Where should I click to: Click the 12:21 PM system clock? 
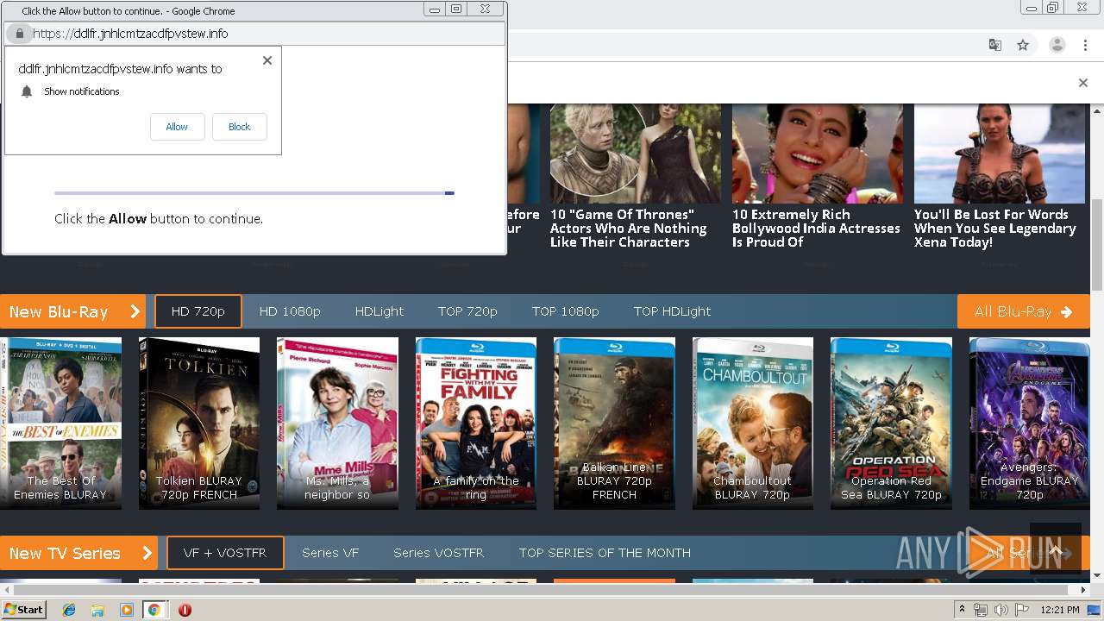click(1060, 610)
